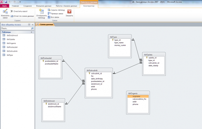Viewport: 202px width, 129px height.
Task: Click the Save icon in quick access toolbar
Action: [x=6, y=2]
